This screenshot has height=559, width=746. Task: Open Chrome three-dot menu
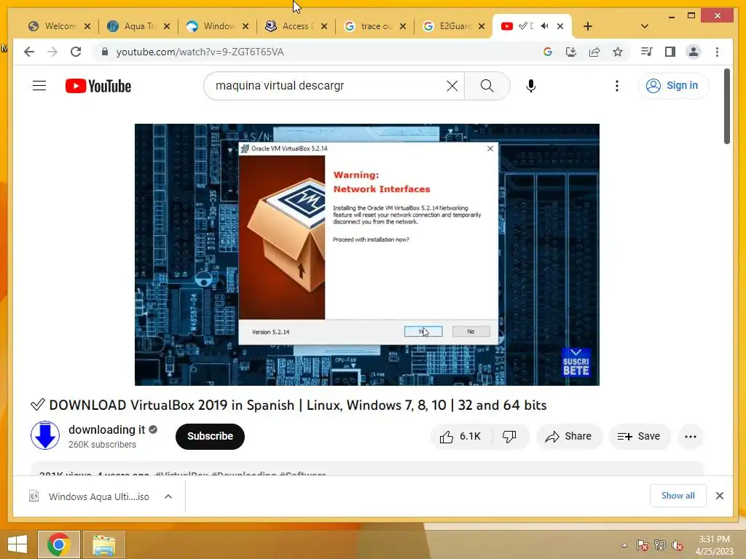pos(717,52)
